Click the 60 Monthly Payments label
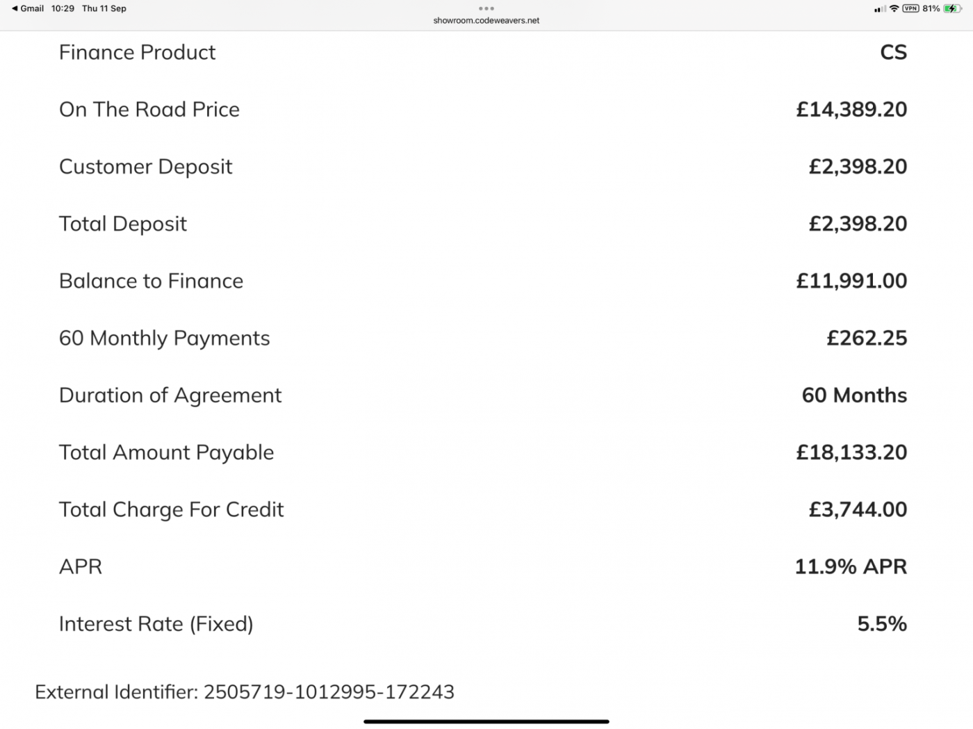This screenshot has height=729, width=973. pyautogui.click(x=164, y=338)
